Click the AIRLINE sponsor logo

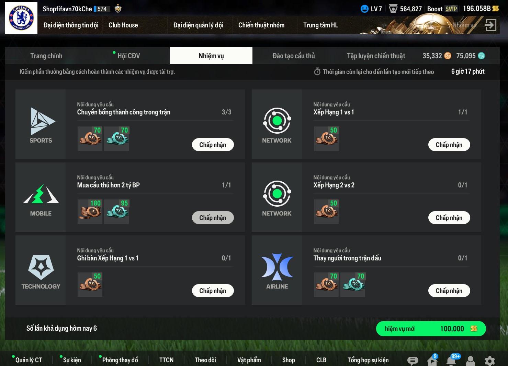pos(277,271)
